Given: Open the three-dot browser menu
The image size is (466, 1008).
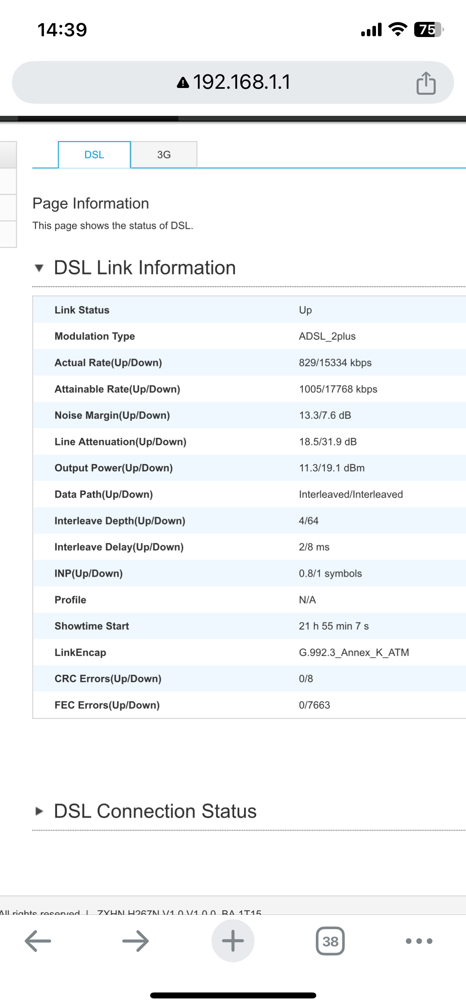Looking at the screenshot, I should [x=419, y=941].
